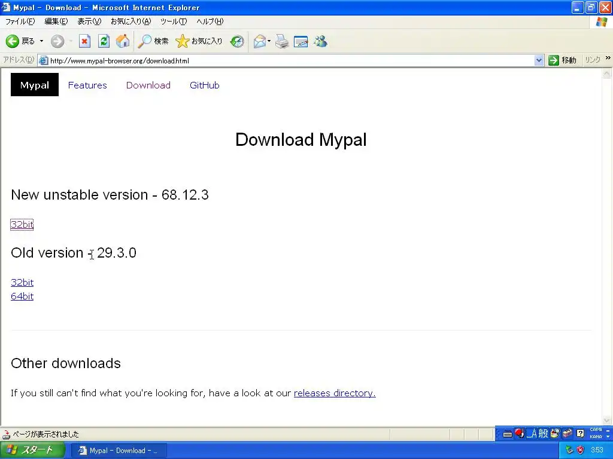
Task: Click the grayed Forward arrow button
Action: coord(57,41)
